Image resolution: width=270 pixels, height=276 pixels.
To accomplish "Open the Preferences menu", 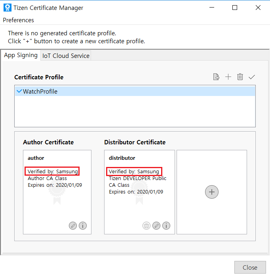I will (x=19, y=20).
